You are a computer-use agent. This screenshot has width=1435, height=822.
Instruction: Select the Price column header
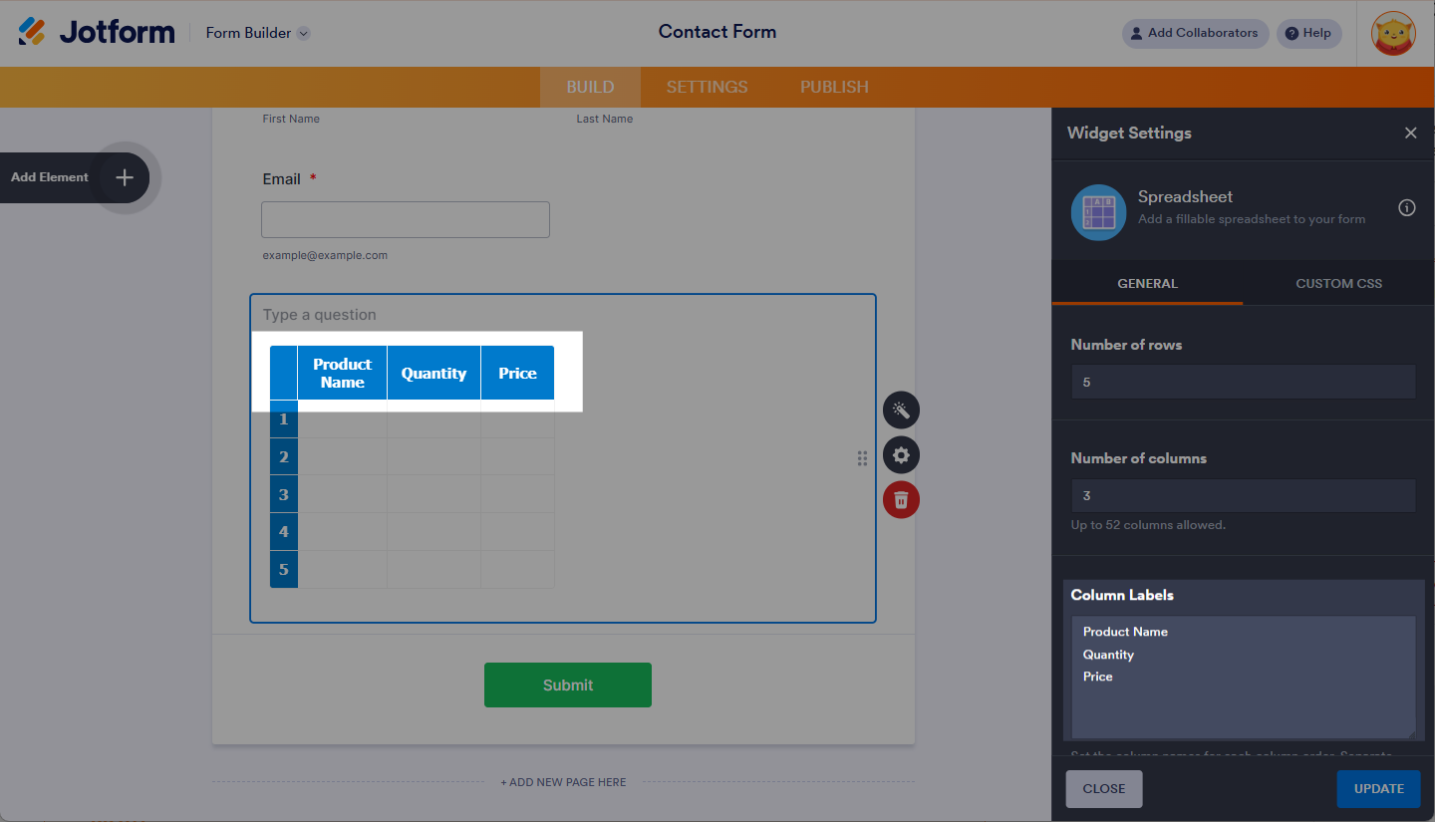click(517, 373)
